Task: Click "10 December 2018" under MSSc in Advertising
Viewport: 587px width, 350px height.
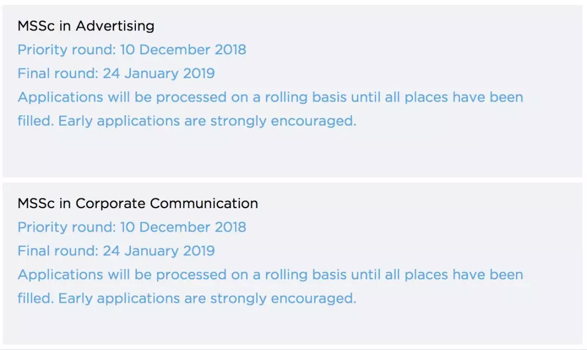Action: (183, 50)
